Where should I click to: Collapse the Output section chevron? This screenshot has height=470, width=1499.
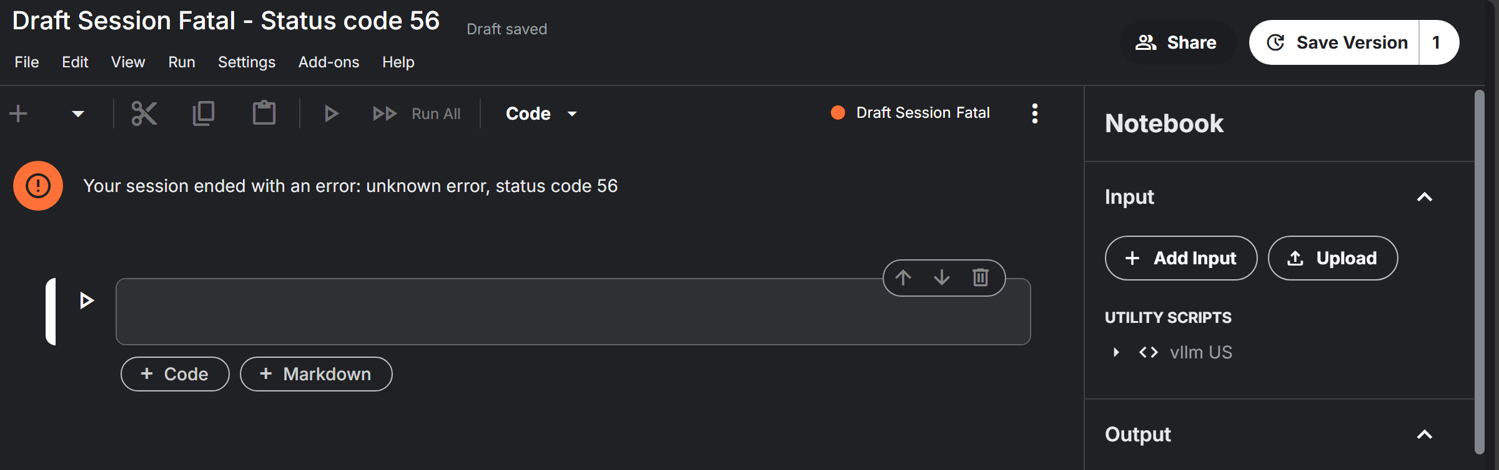tap(1425, 434)
